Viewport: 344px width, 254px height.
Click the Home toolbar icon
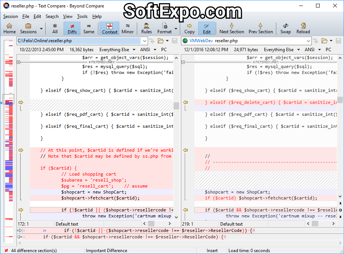pos(9,28)
